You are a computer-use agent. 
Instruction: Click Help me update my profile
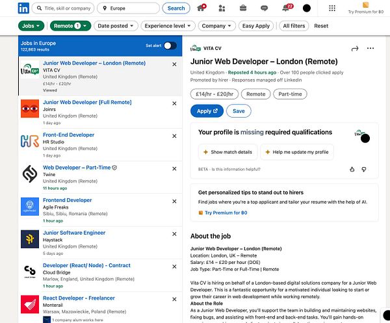pyautogui.click(x=297, y=152)
